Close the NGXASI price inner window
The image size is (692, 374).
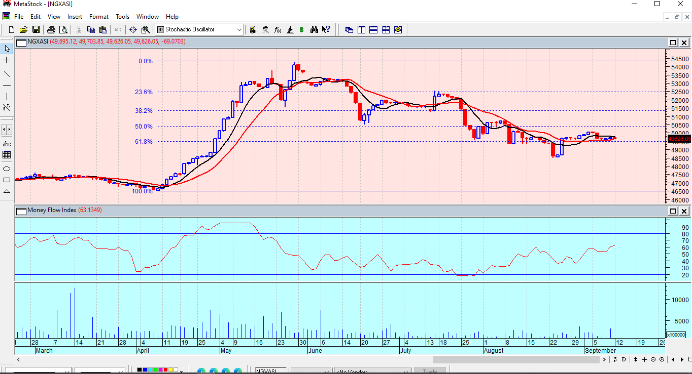point(684,43)
